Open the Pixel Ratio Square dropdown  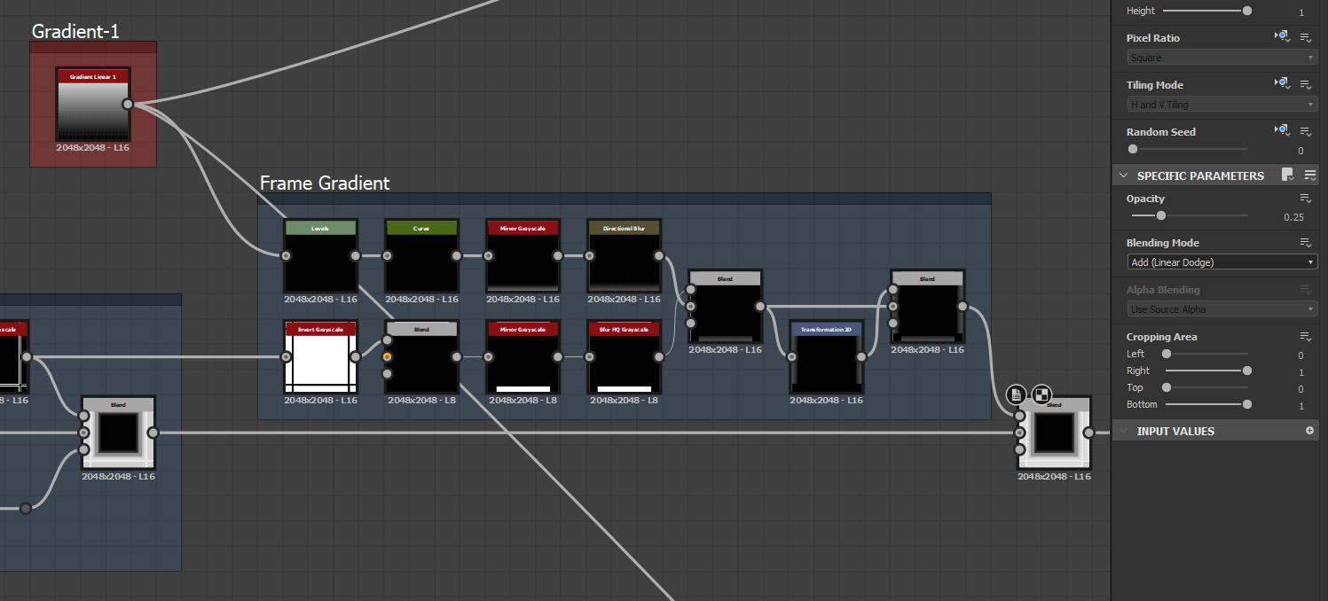[1222, 58]
